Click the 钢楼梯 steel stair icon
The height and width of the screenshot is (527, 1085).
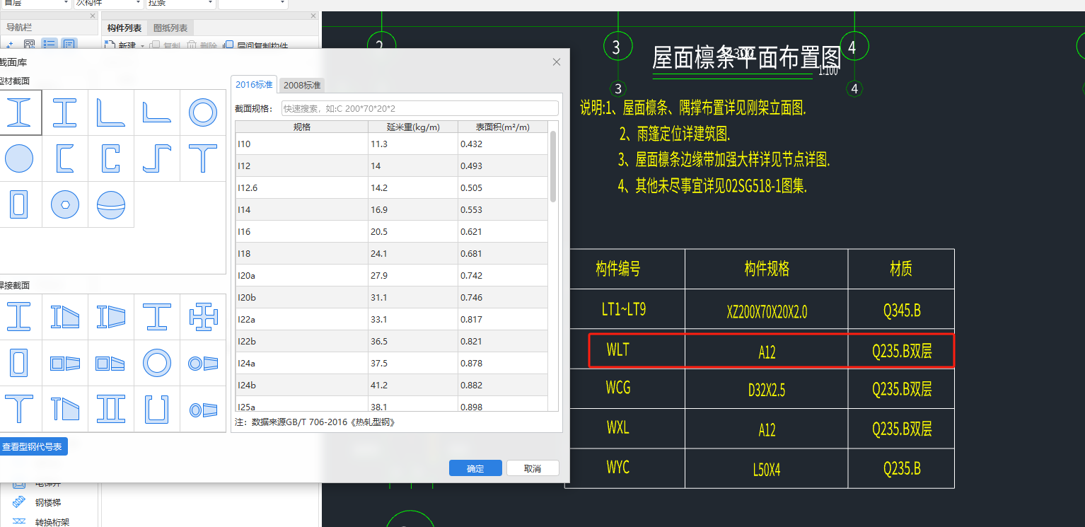(19, 502)
